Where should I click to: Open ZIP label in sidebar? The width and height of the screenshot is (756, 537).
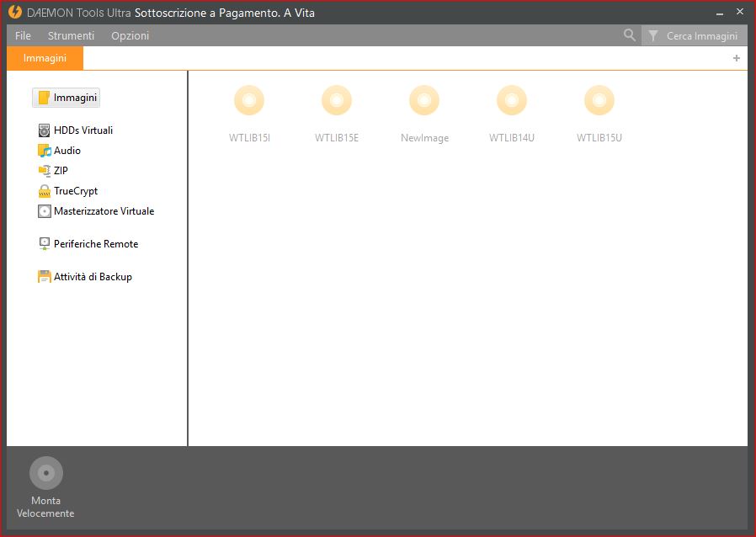(61, 171)
